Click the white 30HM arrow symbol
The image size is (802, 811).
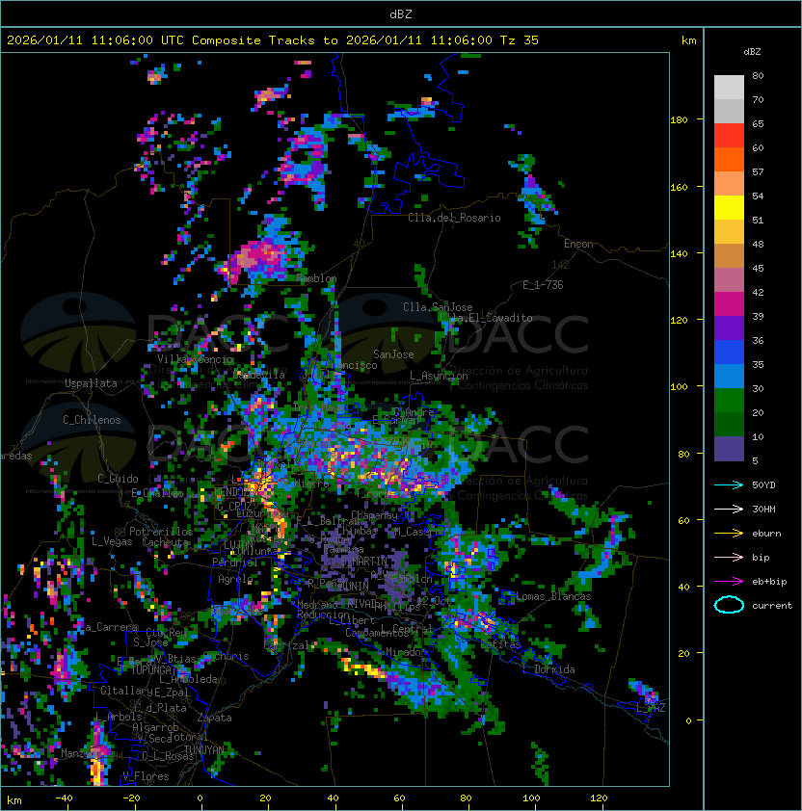pyautogui.click(x=729, y=510)
